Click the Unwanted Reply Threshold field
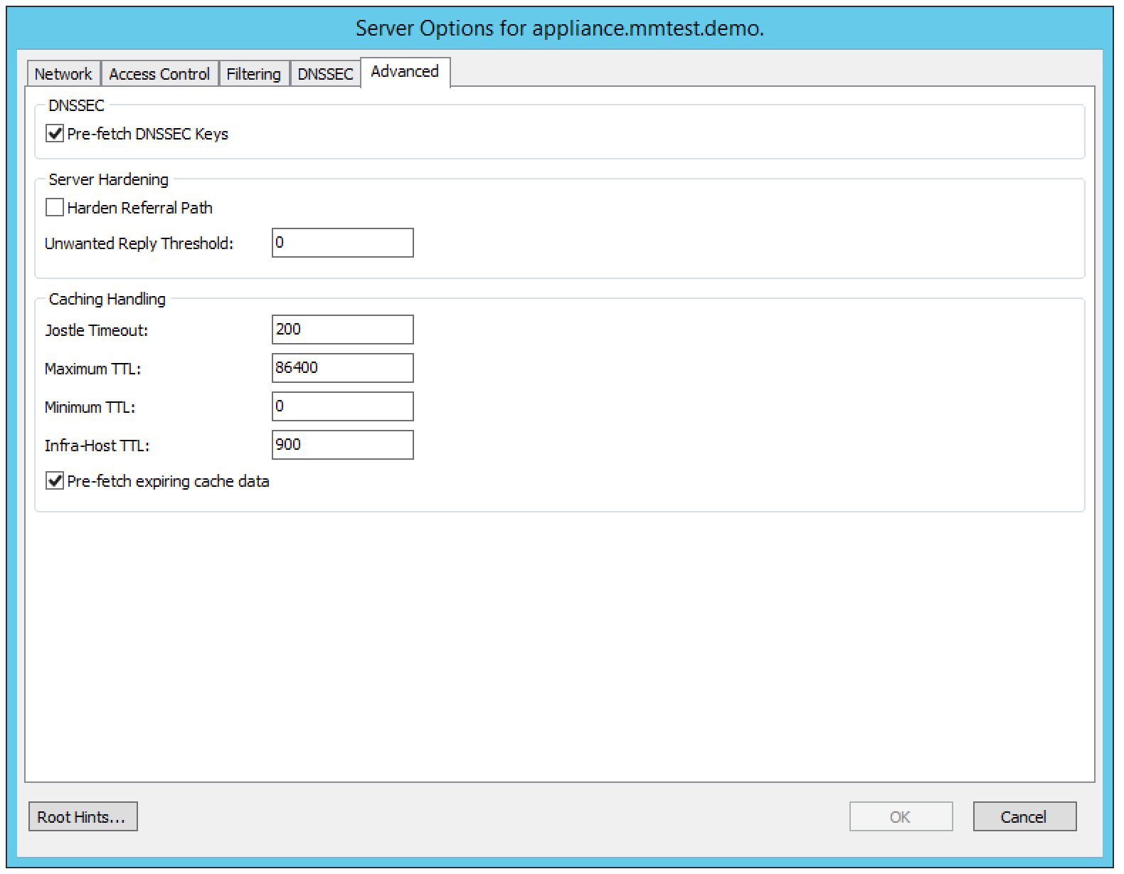The width and height of the screenshot is (1124, 874). [x=342, y=243]
